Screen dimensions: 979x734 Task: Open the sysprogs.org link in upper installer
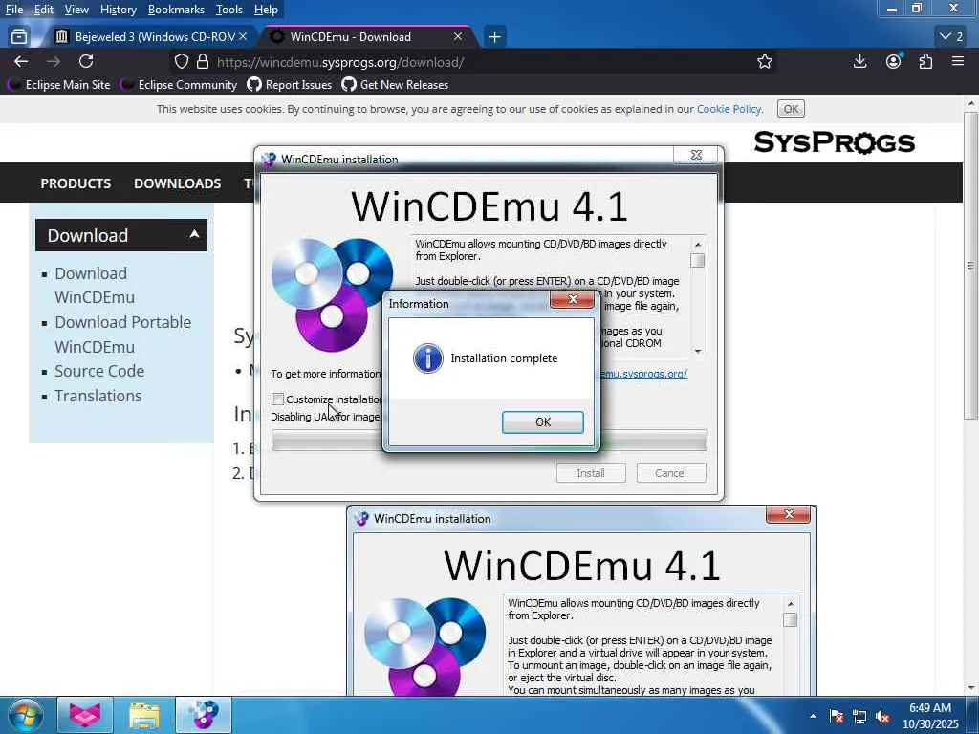pos(643,374)
